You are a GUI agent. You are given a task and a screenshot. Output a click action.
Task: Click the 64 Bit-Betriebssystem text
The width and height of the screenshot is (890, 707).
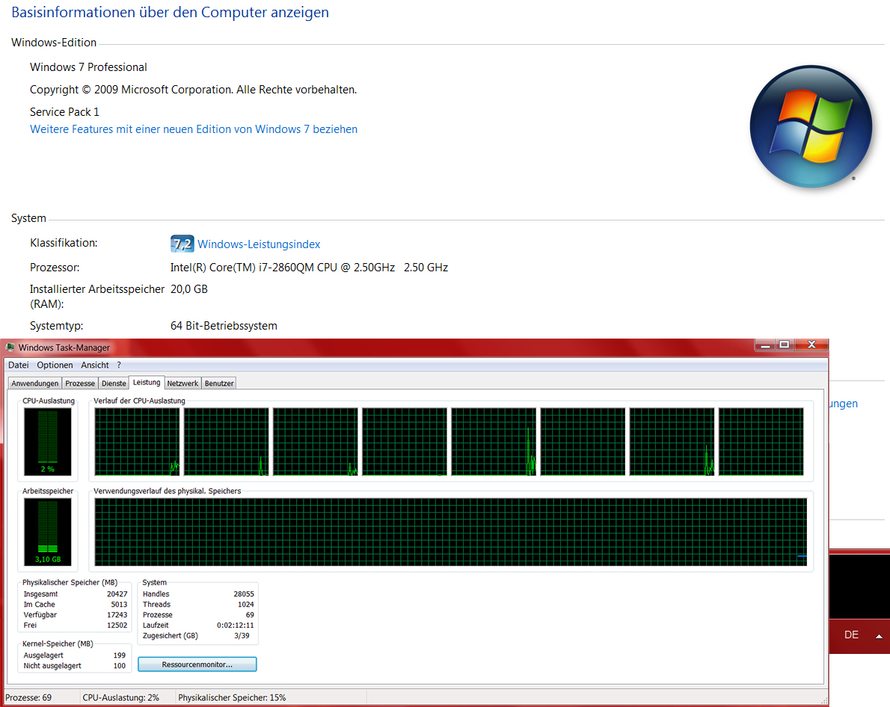click(x=224, y=326)
